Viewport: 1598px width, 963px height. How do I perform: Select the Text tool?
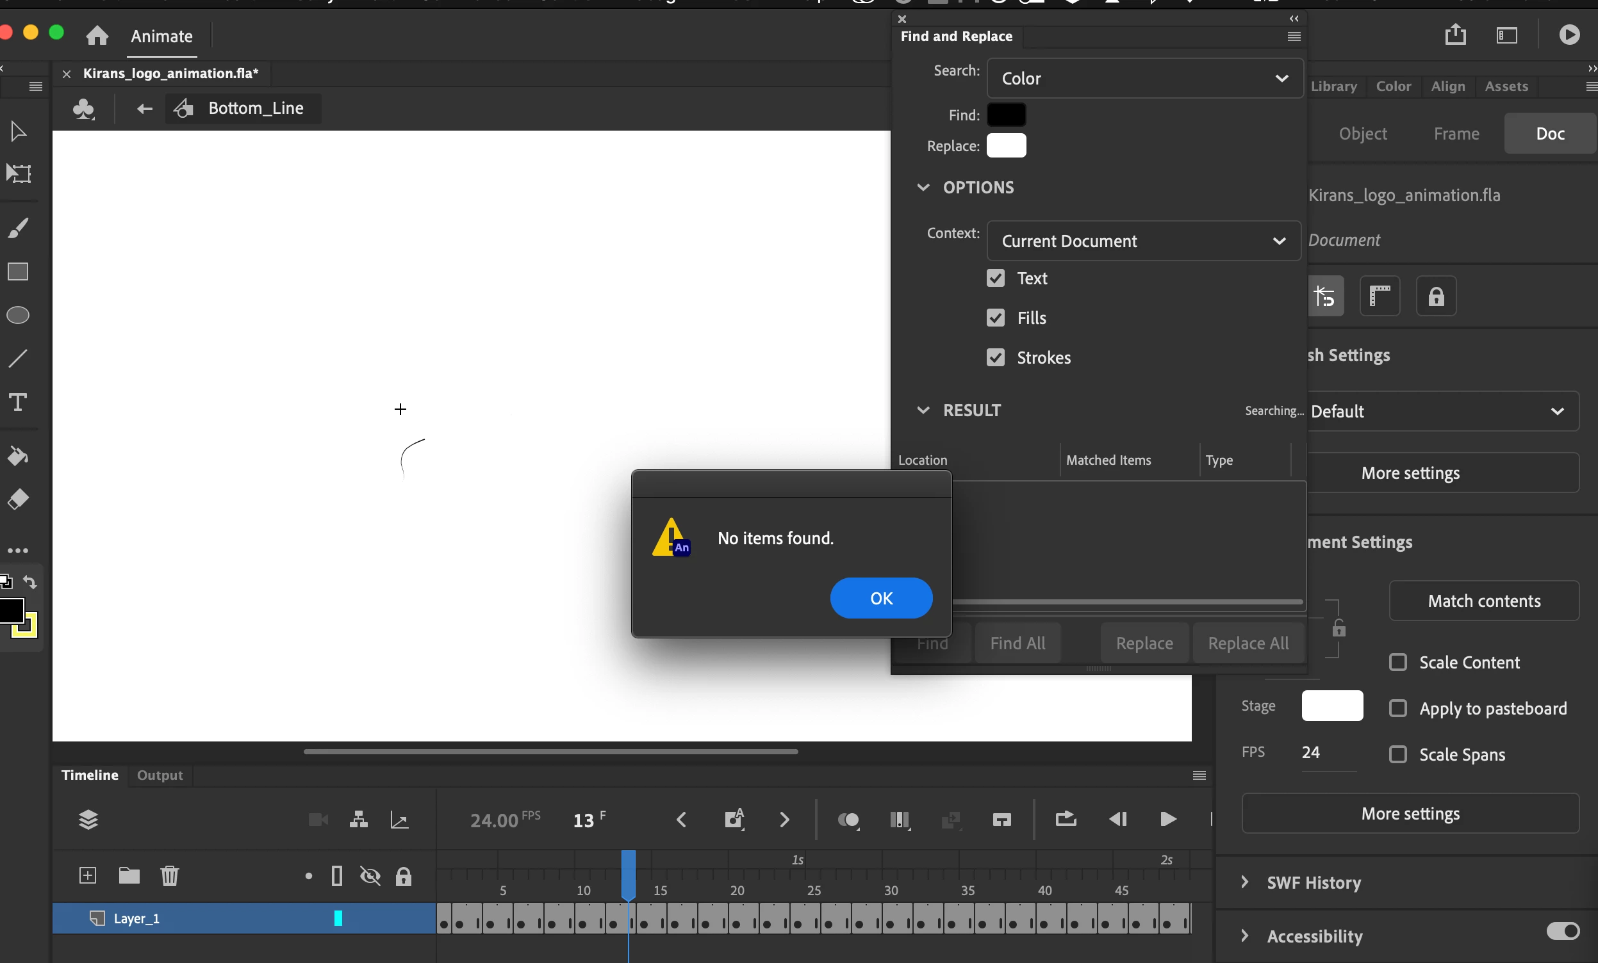click(x=18, y=403)
